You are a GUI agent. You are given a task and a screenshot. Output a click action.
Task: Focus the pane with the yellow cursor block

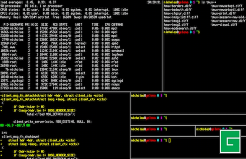click(x=170, y=140)
